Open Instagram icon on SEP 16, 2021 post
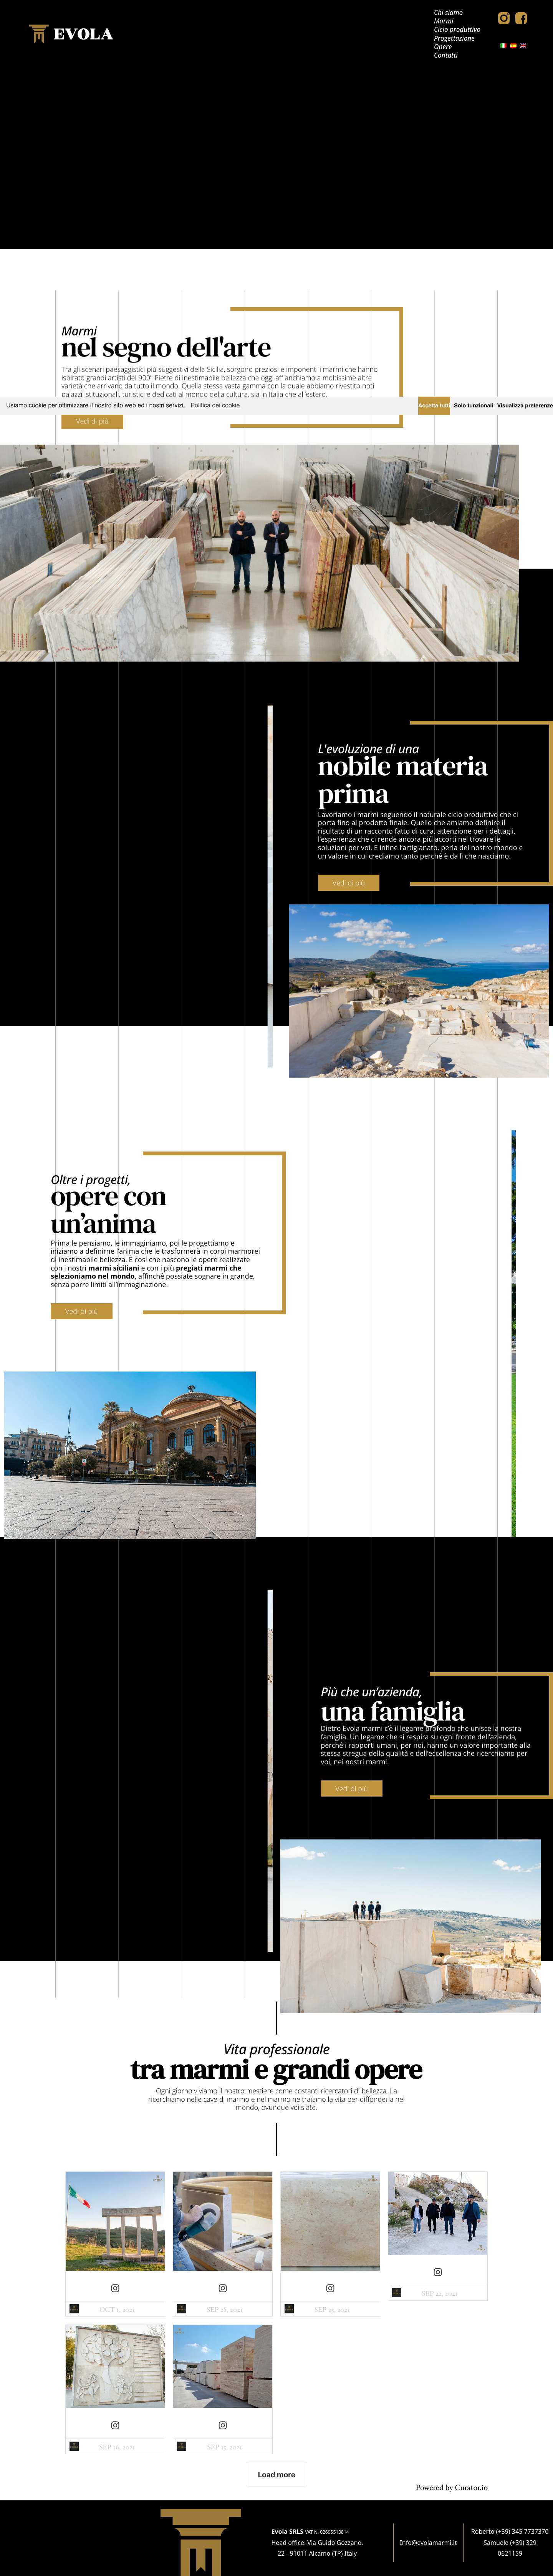 115,2425
